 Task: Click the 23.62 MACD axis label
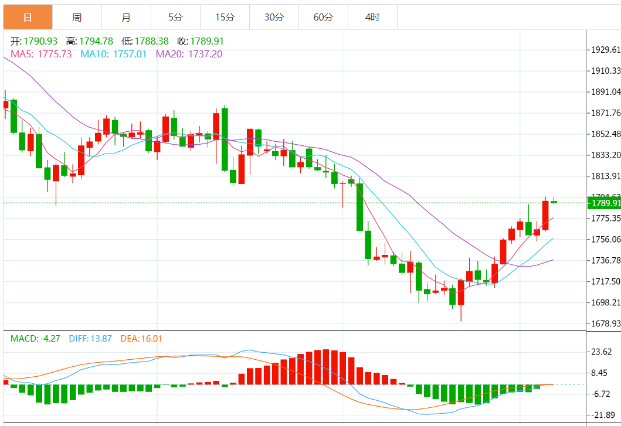[x=601, y=352]
